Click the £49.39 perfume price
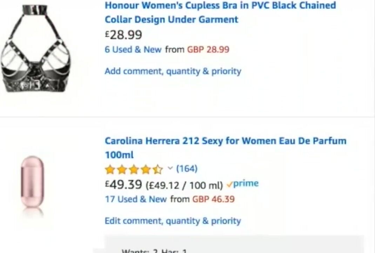The height and width of the screenshot is (253, 375). pos(123,184)
